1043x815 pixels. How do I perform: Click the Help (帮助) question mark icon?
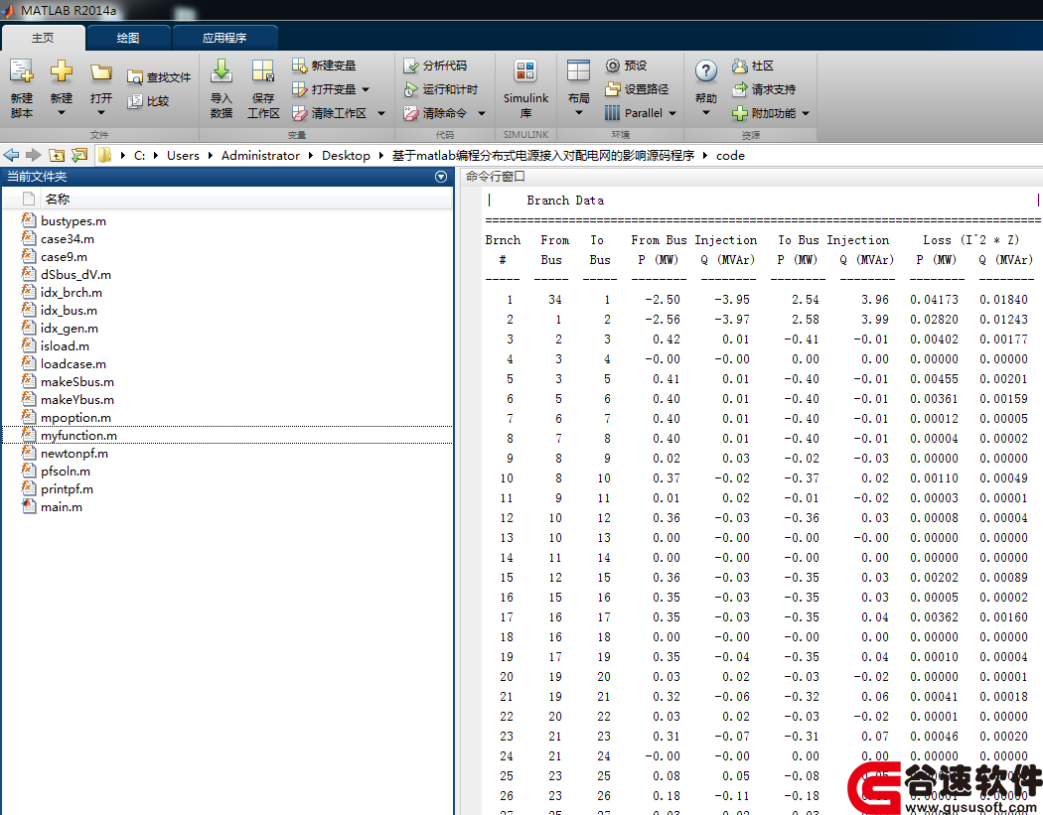(x=705, y=70)
